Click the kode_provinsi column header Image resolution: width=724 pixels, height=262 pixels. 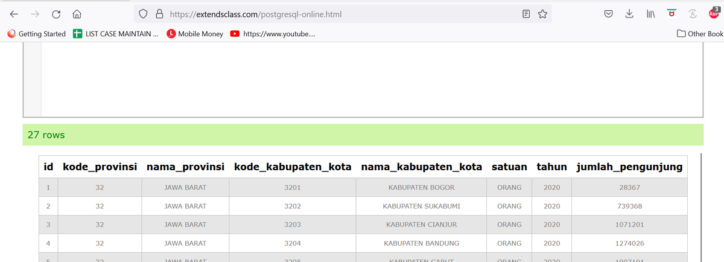[100, 166]
